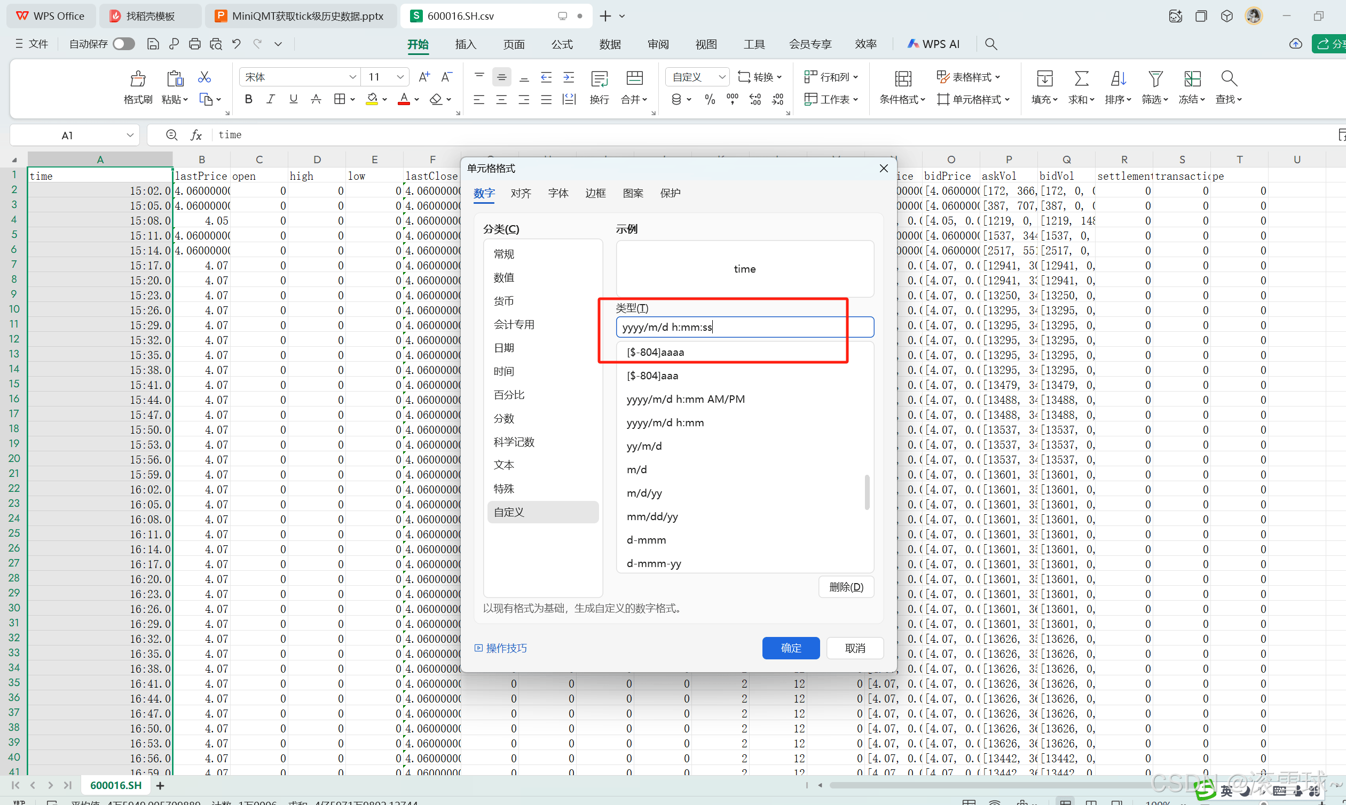Click the 操作技巧 link
1346x805 pixels.
[505, 648]
